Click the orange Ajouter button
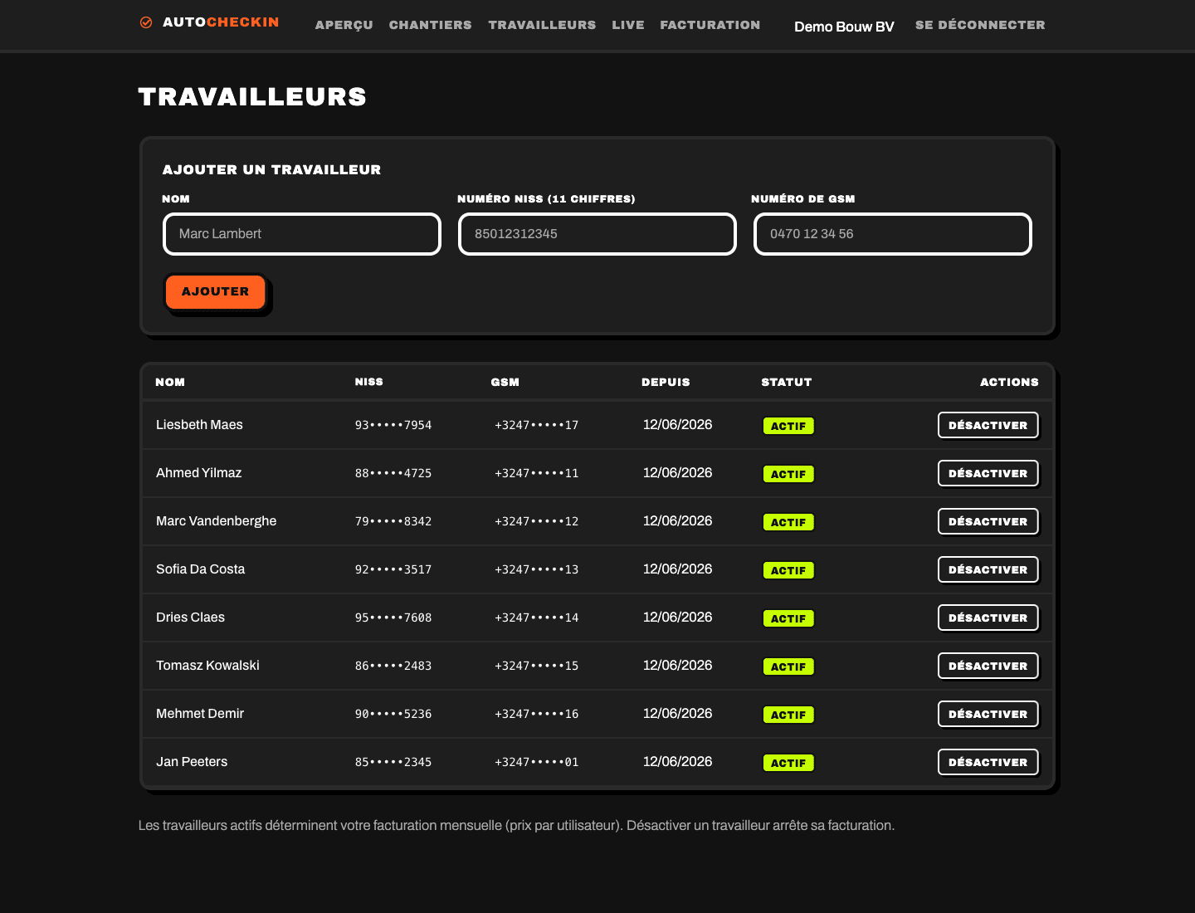Screen dimensions: 1195x913 [215, 291]
